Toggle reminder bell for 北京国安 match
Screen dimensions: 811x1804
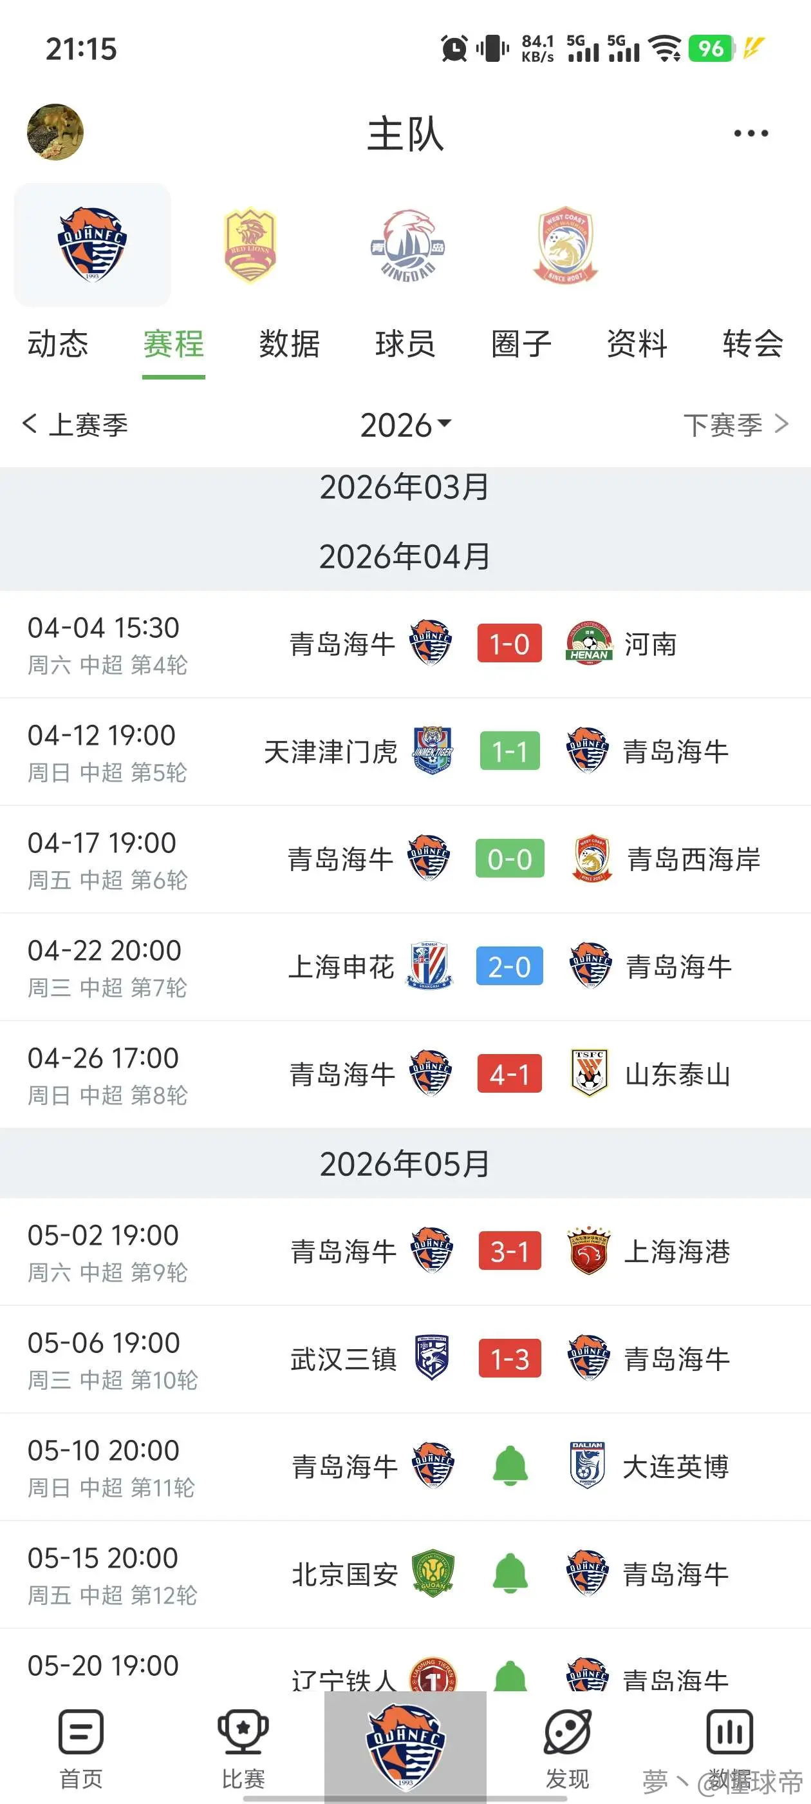[x=510, y=1573]
